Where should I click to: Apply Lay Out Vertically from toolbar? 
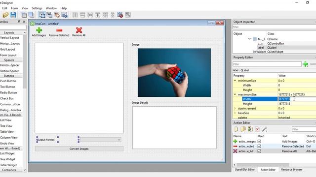pyautogui.click(x=82, y=15)
